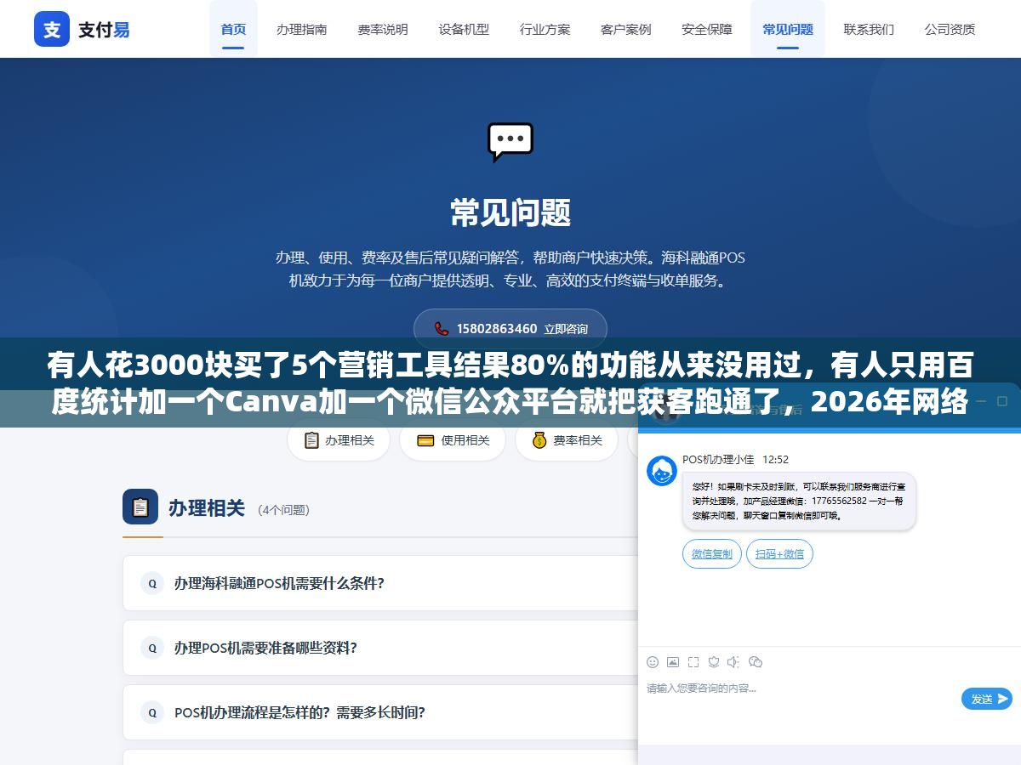Expand question POS机办理流程是怎样的?需要多长时间?
Viewport: 1021px width, 765px height.
coord(380,712)
